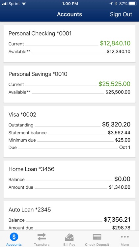The height and width of the screenshot is (247, 139).
Task: Tap the Accounts title in header
Action: tap(69, 14)
